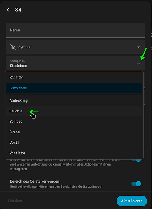
Task: Choose Sirene from the list
Action: click(x=74, y=132)
